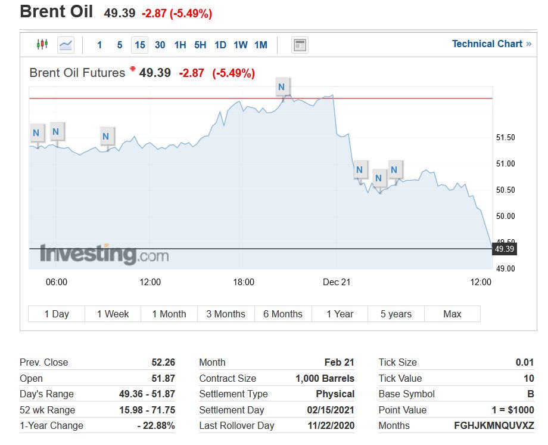Click the Brent Oil page title

coord(56,11)
